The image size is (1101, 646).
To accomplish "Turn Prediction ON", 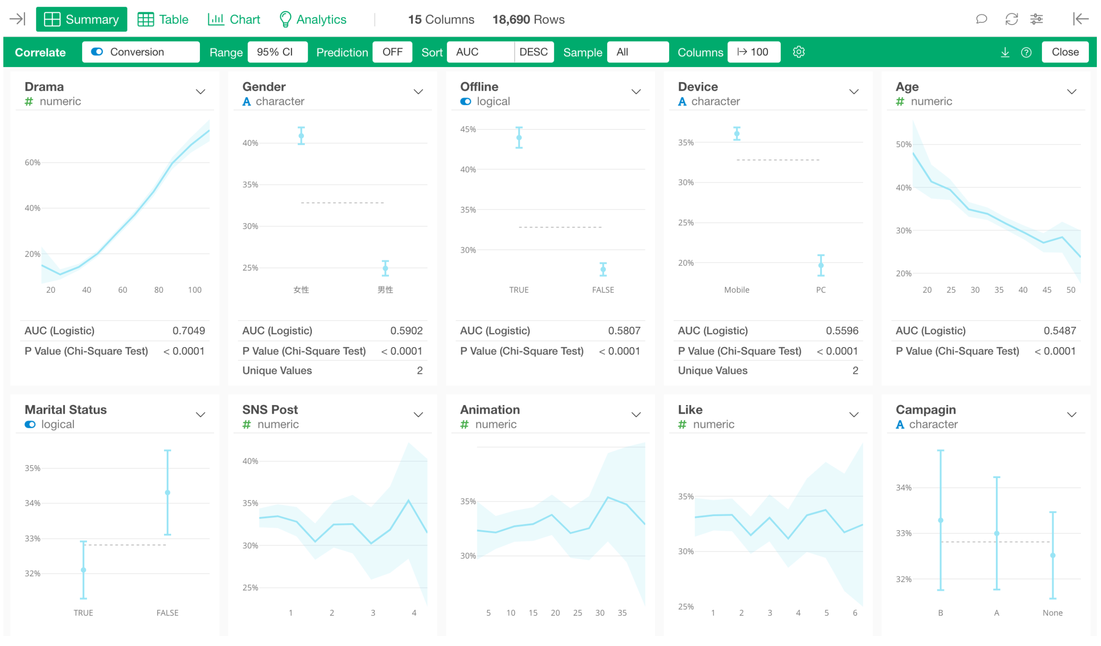I will click(x=392, y=52).
